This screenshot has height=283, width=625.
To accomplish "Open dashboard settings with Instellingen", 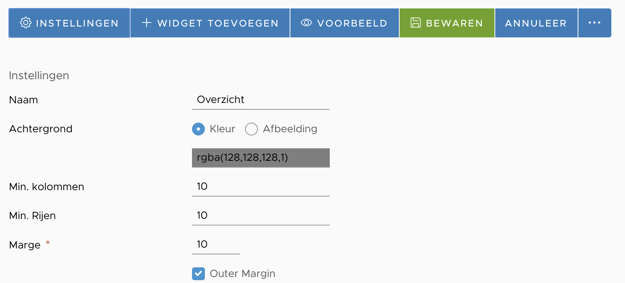I will tap(69, 23).
